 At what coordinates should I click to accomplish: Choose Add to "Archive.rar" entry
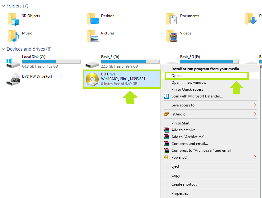click(210, 137)
